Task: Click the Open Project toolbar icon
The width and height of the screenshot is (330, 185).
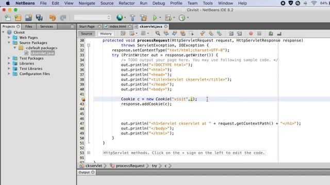Action: (x=28, y=18)
